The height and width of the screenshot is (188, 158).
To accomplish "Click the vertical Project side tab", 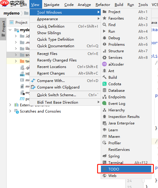I will pyautogui.click(x=3, y=29).
